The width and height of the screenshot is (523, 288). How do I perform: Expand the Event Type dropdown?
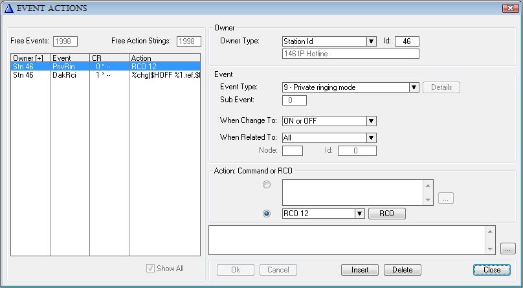click(414, 87)
